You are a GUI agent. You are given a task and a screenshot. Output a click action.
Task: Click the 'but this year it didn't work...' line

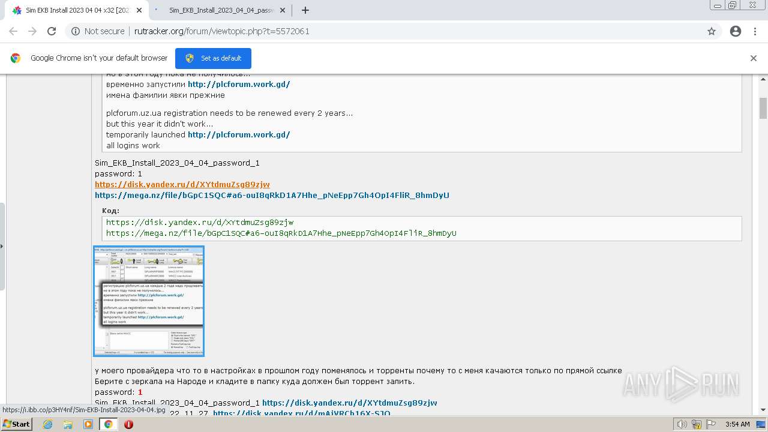(x=160, y=124)
